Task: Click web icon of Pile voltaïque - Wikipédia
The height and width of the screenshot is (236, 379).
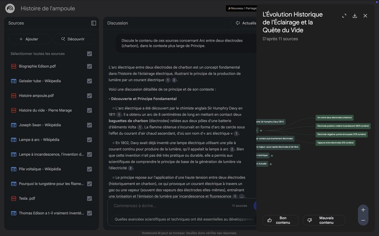Action: (14, 169)
